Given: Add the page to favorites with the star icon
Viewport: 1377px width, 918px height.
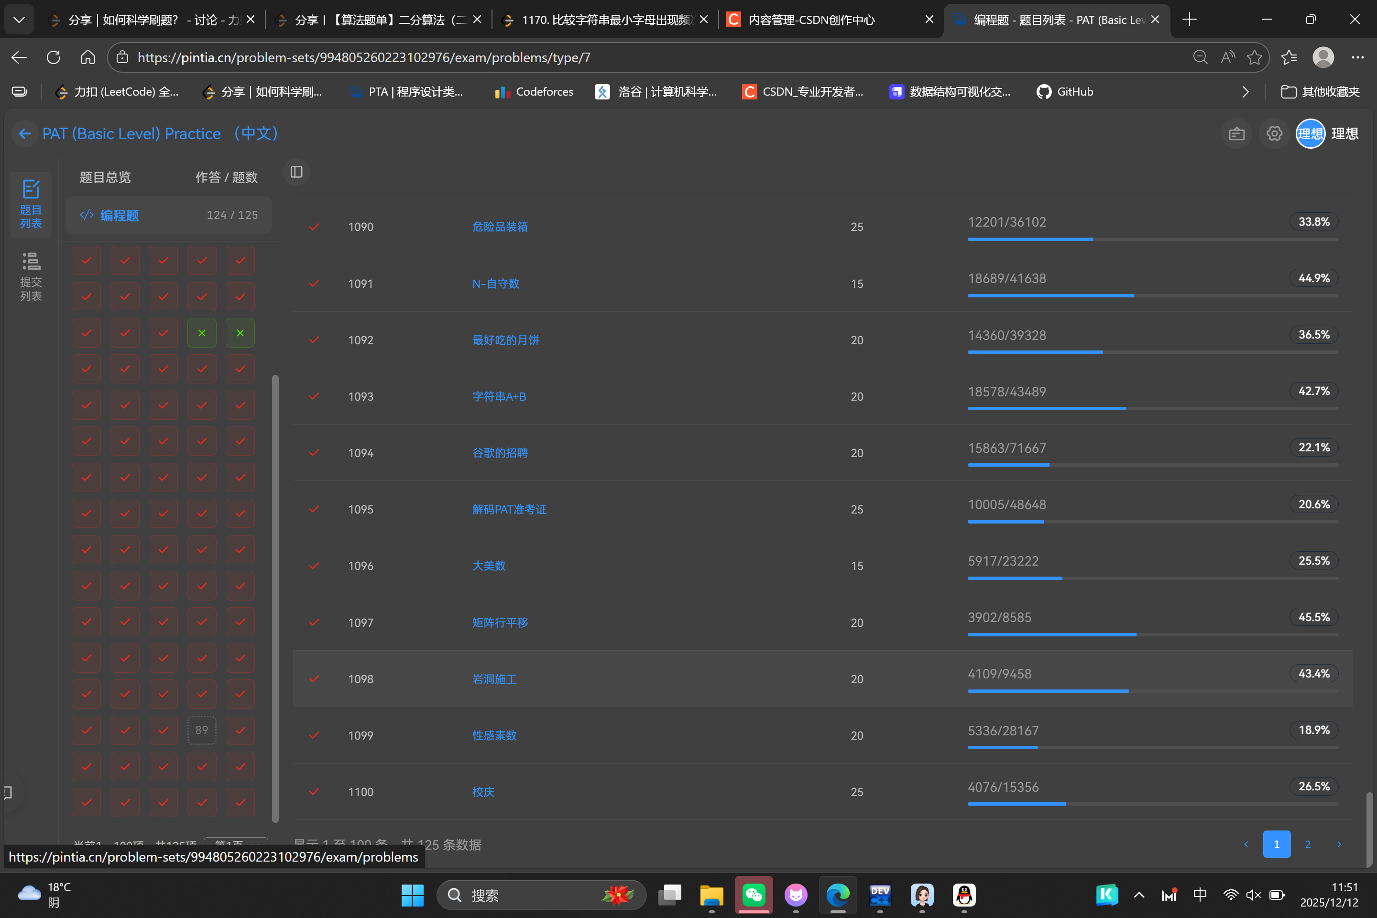Looking at the screenshot, I should 1254,57.
